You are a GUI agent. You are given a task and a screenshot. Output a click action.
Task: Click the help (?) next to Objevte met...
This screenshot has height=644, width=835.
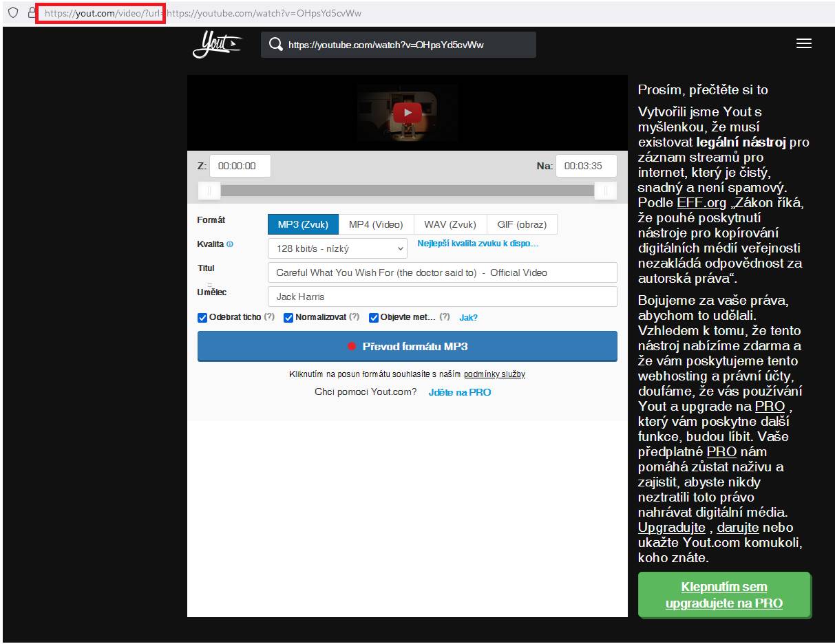[445, 317]
